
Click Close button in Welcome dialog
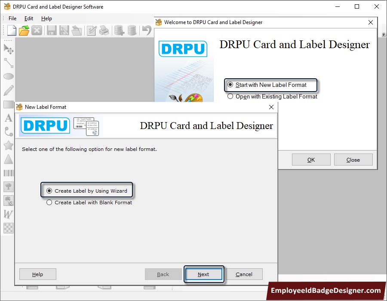[353, 160]
